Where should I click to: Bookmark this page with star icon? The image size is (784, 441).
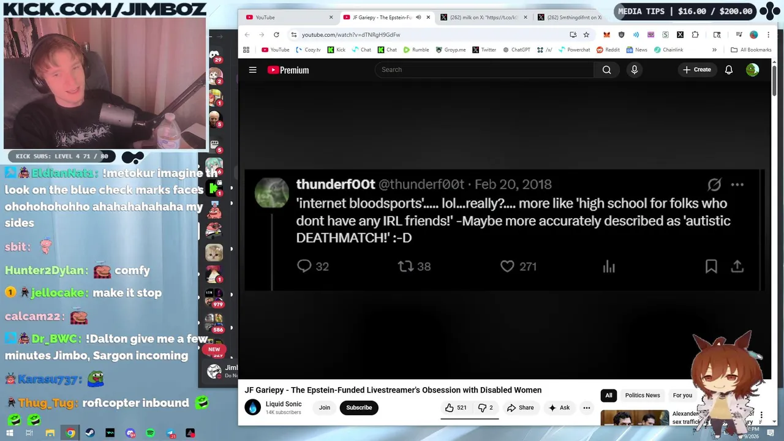586,35
